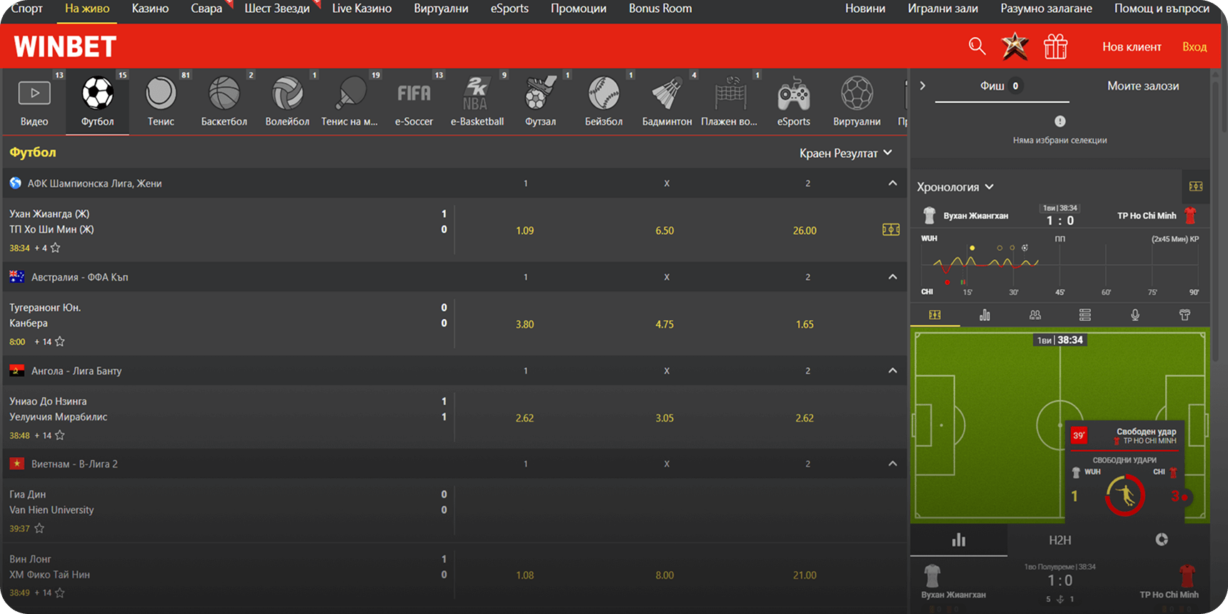
Task: Toggle favorite star for Tuggeranong match
Action: (60, 341)
